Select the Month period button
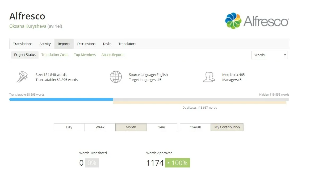314x176 pixels. [x=131, y=127]
